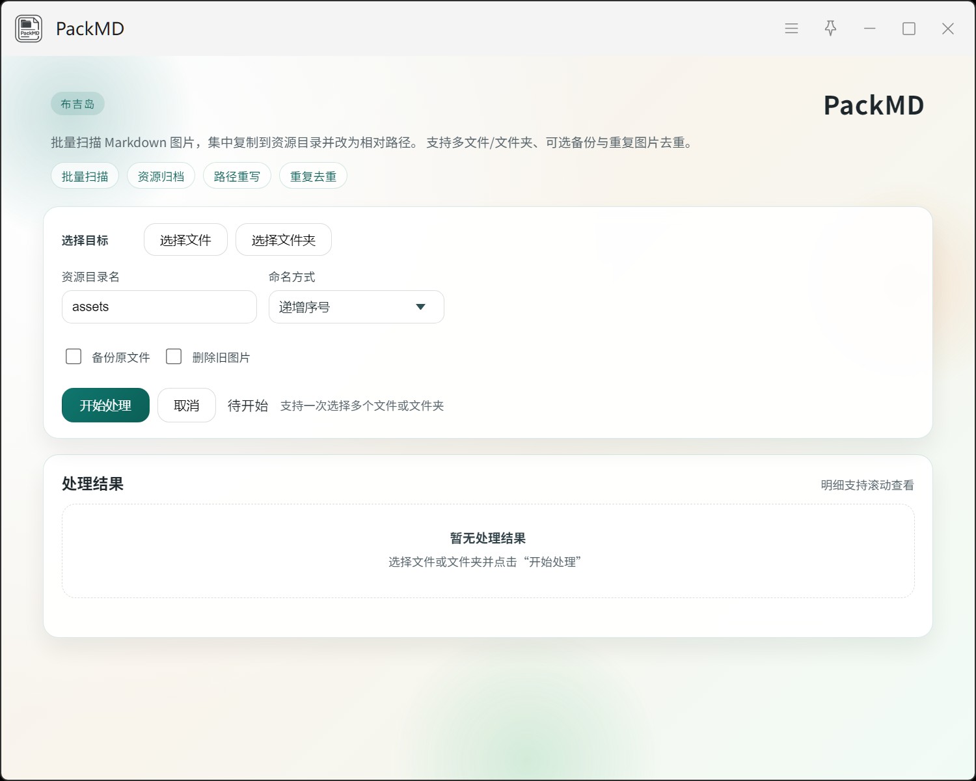Enable the 备份原文件 checkbox

(74, 357)
